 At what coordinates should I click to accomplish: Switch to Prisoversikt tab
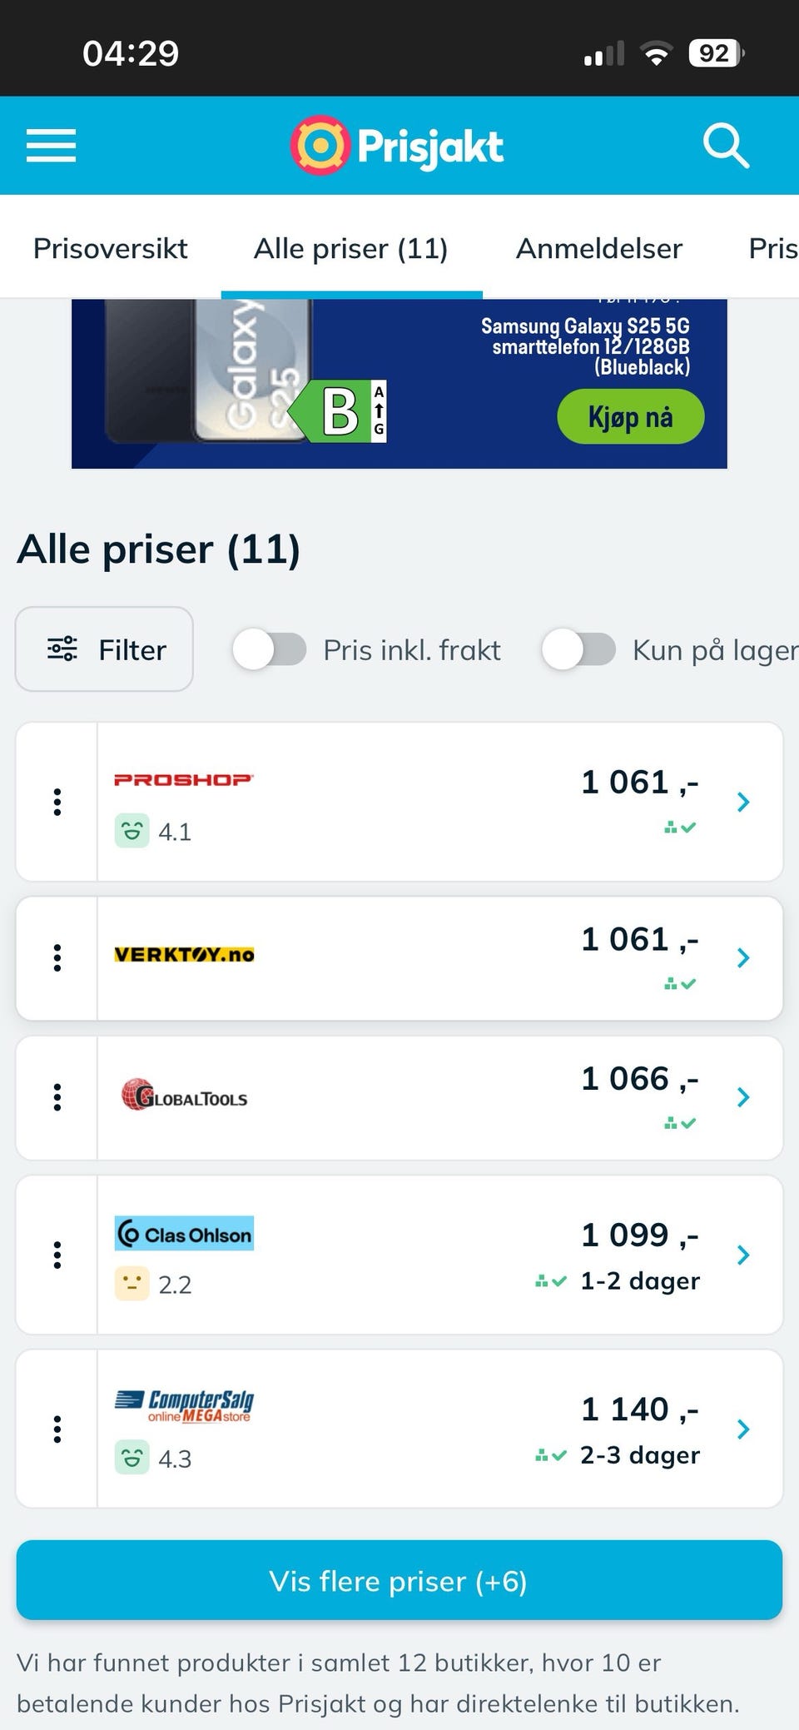tap(111, 248)
